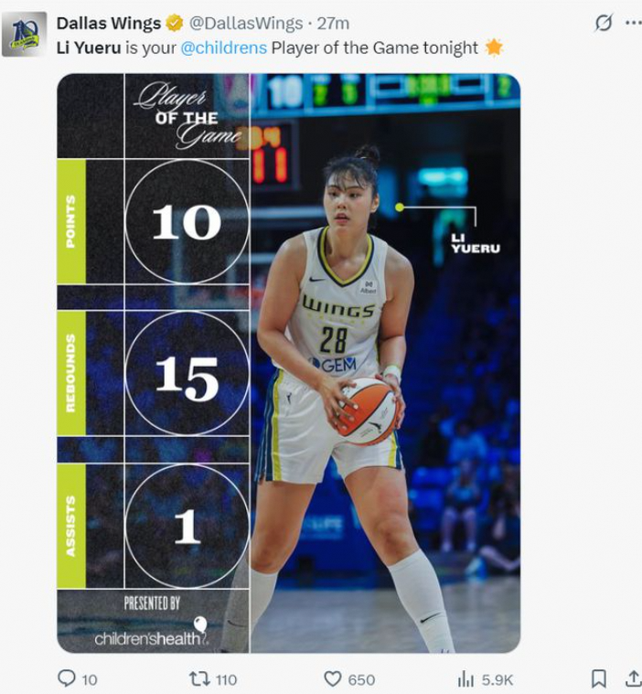Screen dimensions: 642x694
Task: Open the Dallas Wings display name
Action: [109, 23]
